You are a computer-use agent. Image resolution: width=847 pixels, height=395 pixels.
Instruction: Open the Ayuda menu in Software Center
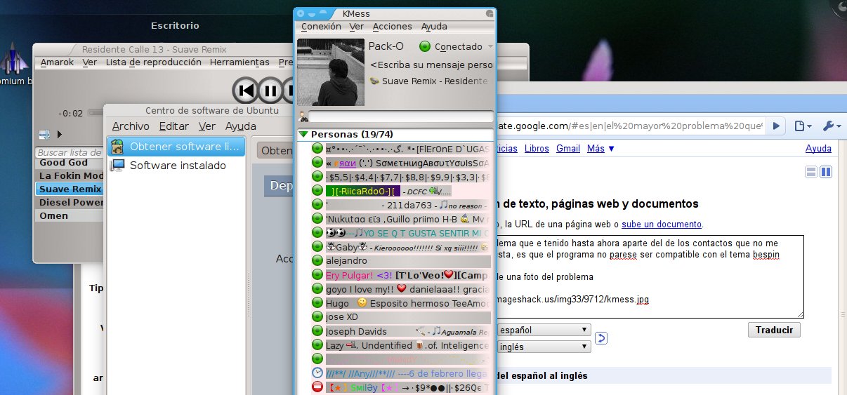240,126
